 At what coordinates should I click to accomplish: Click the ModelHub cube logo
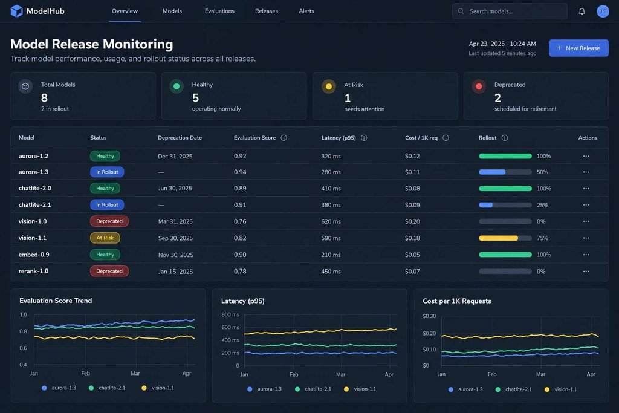(16, 11)
